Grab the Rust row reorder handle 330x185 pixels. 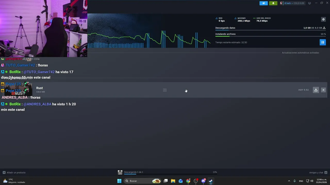165,90
